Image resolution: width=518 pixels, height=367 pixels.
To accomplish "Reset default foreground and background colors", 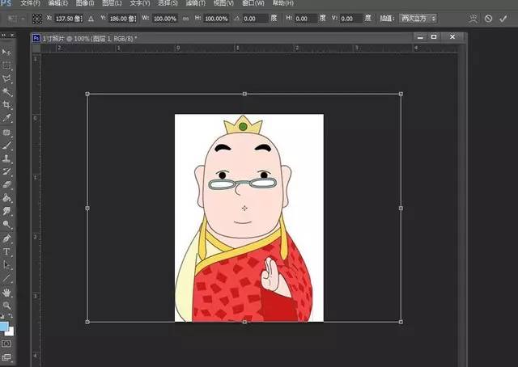I will coord(2,316).
